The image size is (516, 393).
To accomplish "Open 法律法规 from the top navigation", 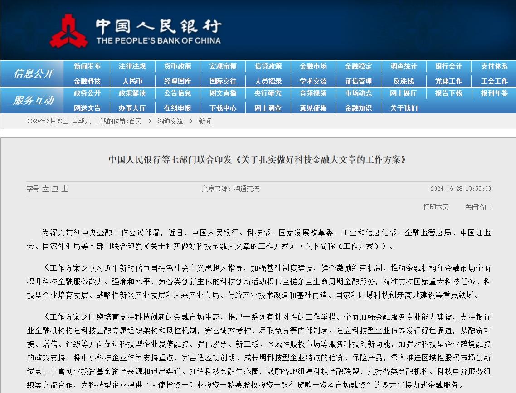I will pyautogui.click(x=132, y=67).
